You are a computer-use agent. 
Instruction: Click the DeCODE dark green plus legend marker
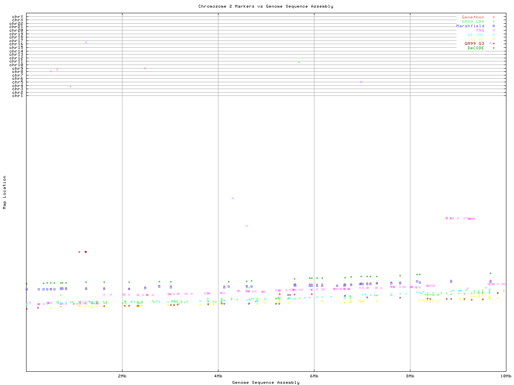coord(494,48)
